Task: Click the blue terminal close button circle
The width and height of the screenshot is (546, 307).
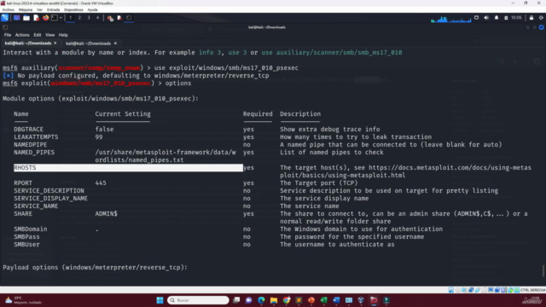Action: coord(541,27)
